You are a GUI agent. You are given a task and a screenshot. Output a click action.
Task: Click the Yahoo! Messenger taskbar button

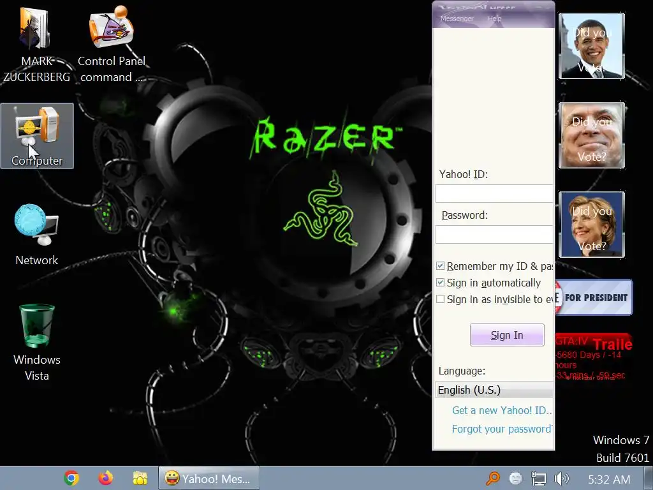[209, 479]
